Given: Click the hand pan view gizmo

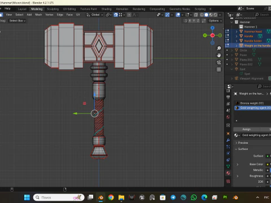Looking at the screenshot, I should 218,55.
